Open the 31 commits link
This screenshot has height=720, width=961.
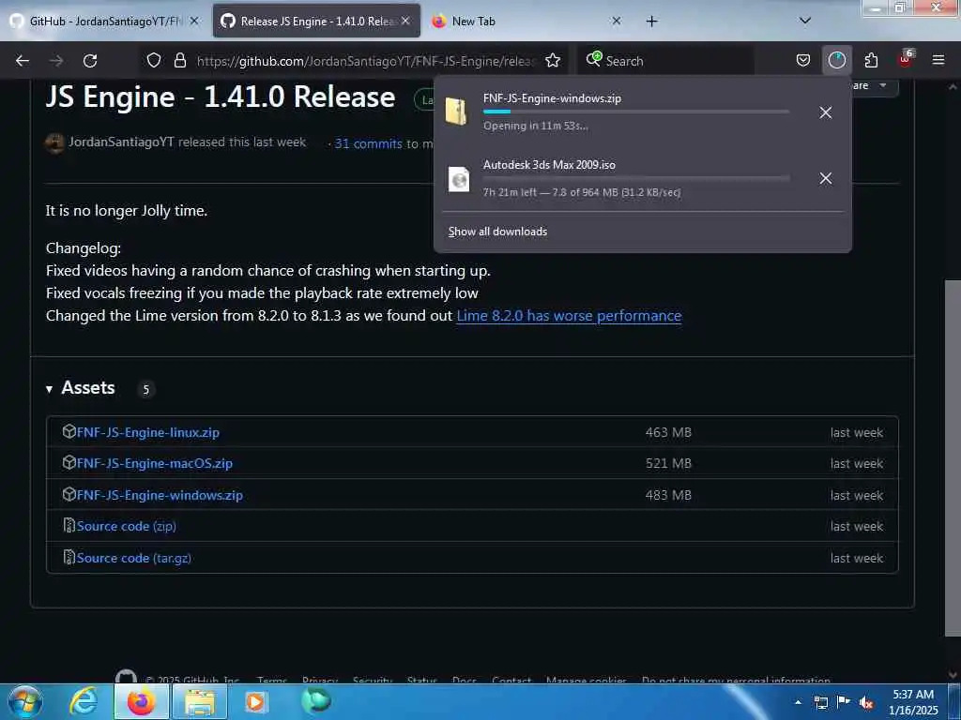[x=368, y=143]
